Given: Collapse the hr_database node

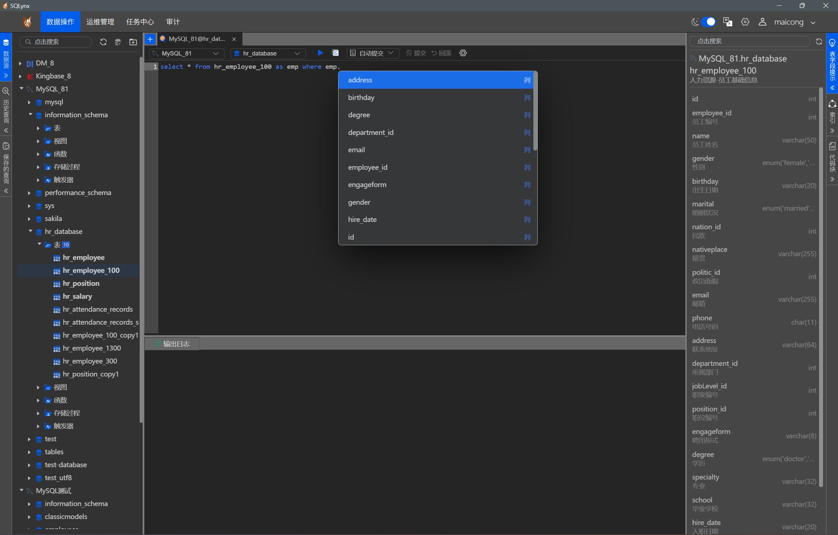Looking at the screenshot, I should [x=30, y=231].
